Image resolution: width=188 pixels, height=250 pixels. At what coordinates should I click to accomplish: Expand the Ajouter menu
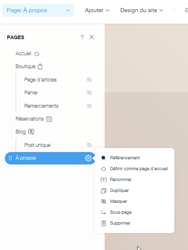click(x=97, y=10)
